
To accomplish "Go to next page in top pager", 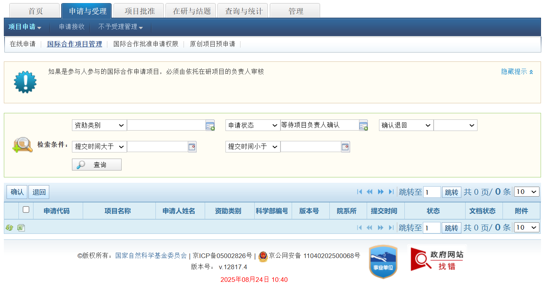I will (x=381, y=192).
